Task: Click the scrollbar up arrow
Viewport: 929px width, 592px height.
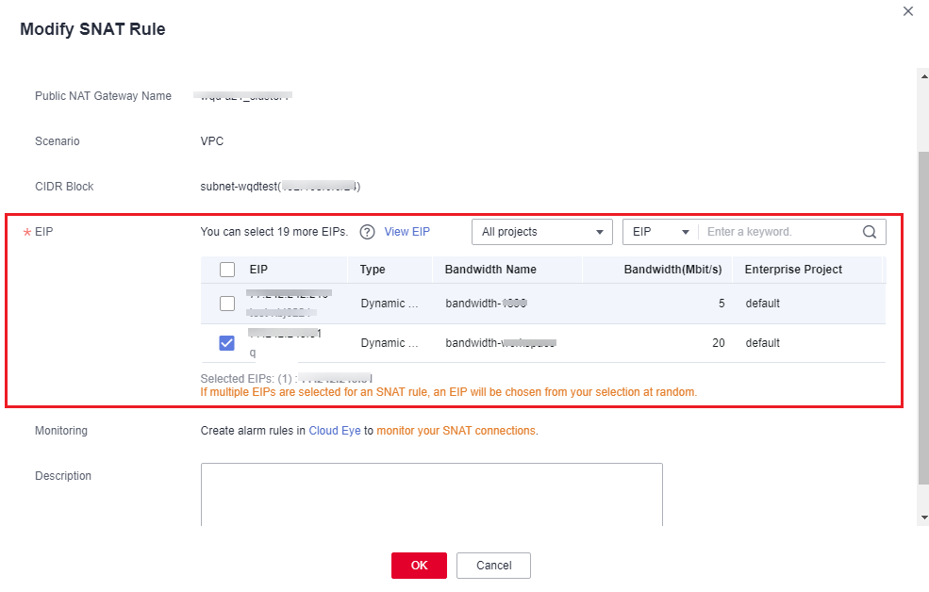Action: pos(922,74)
